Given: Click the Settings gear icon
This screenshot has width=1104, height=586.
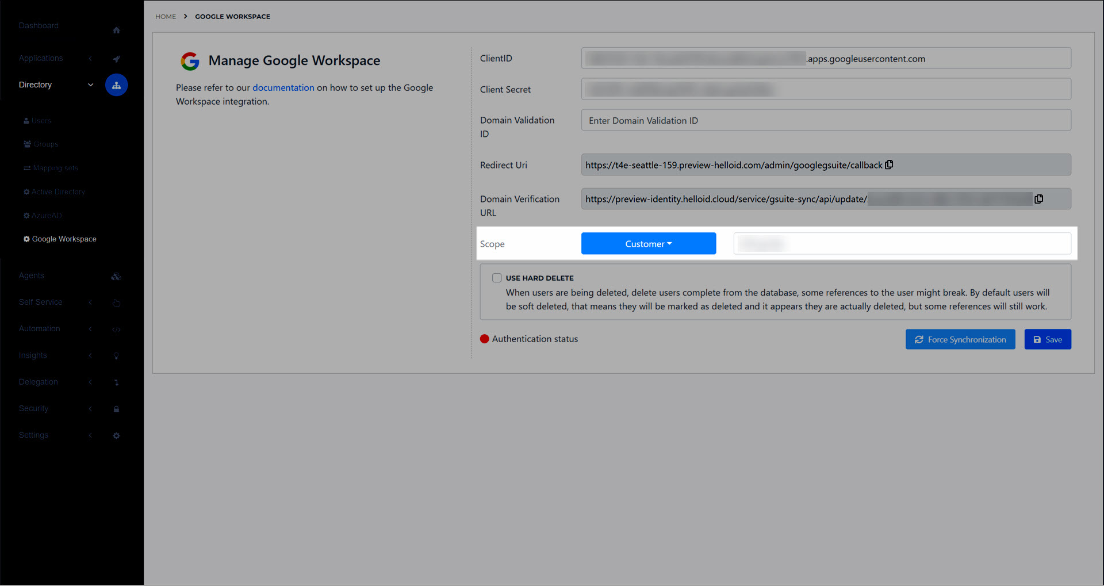Looking at the screenshot, I should 116,436.
